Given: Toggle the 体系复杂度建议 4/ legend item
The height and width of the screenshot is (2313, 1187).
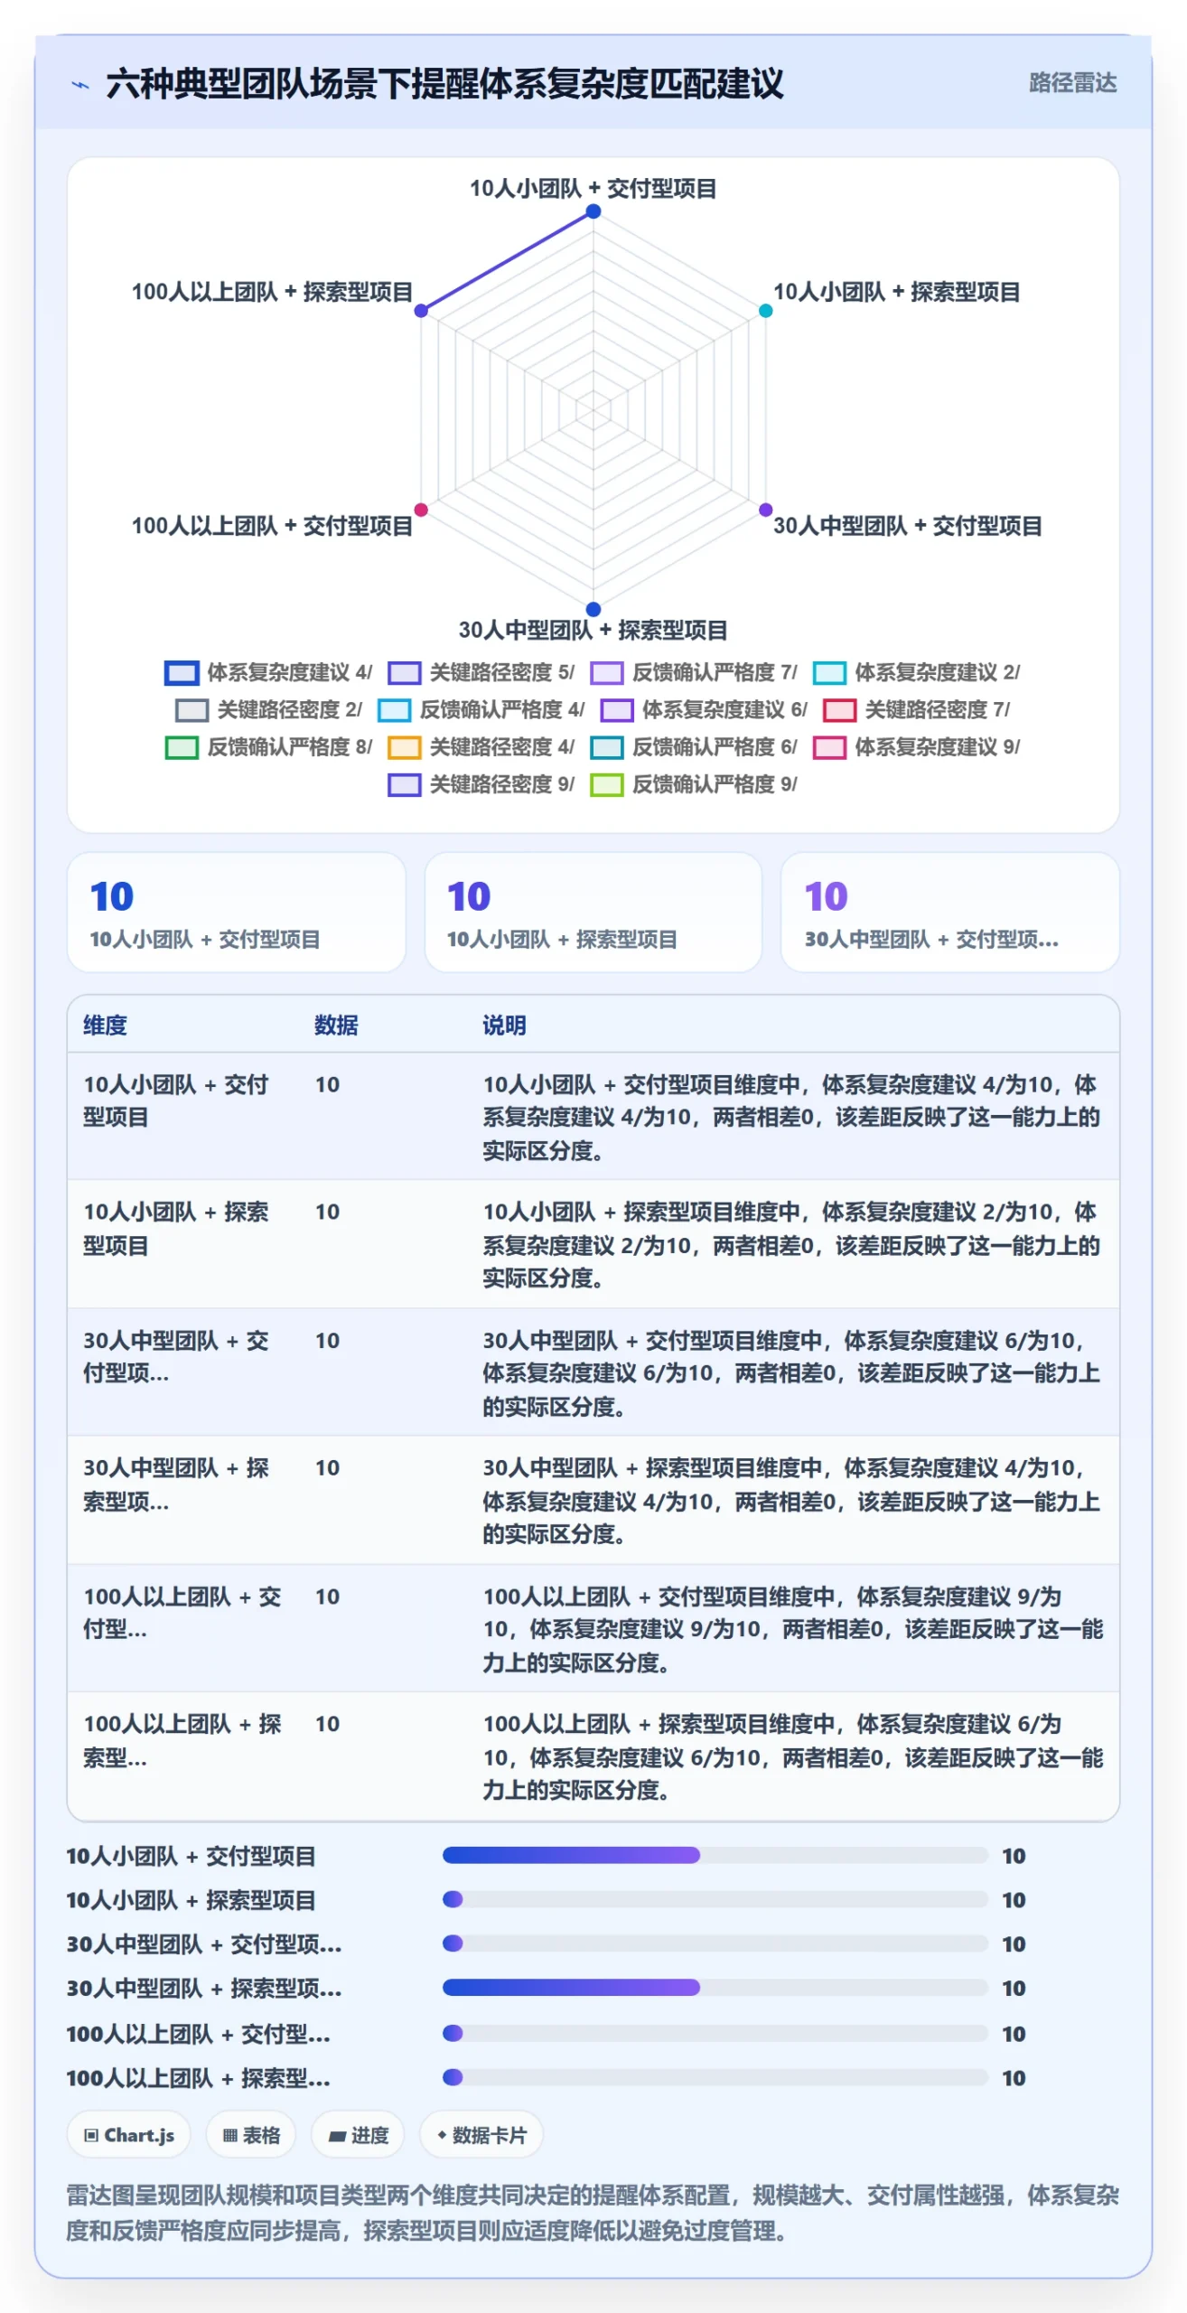Looking at the screenshot, I should point(268,672).
